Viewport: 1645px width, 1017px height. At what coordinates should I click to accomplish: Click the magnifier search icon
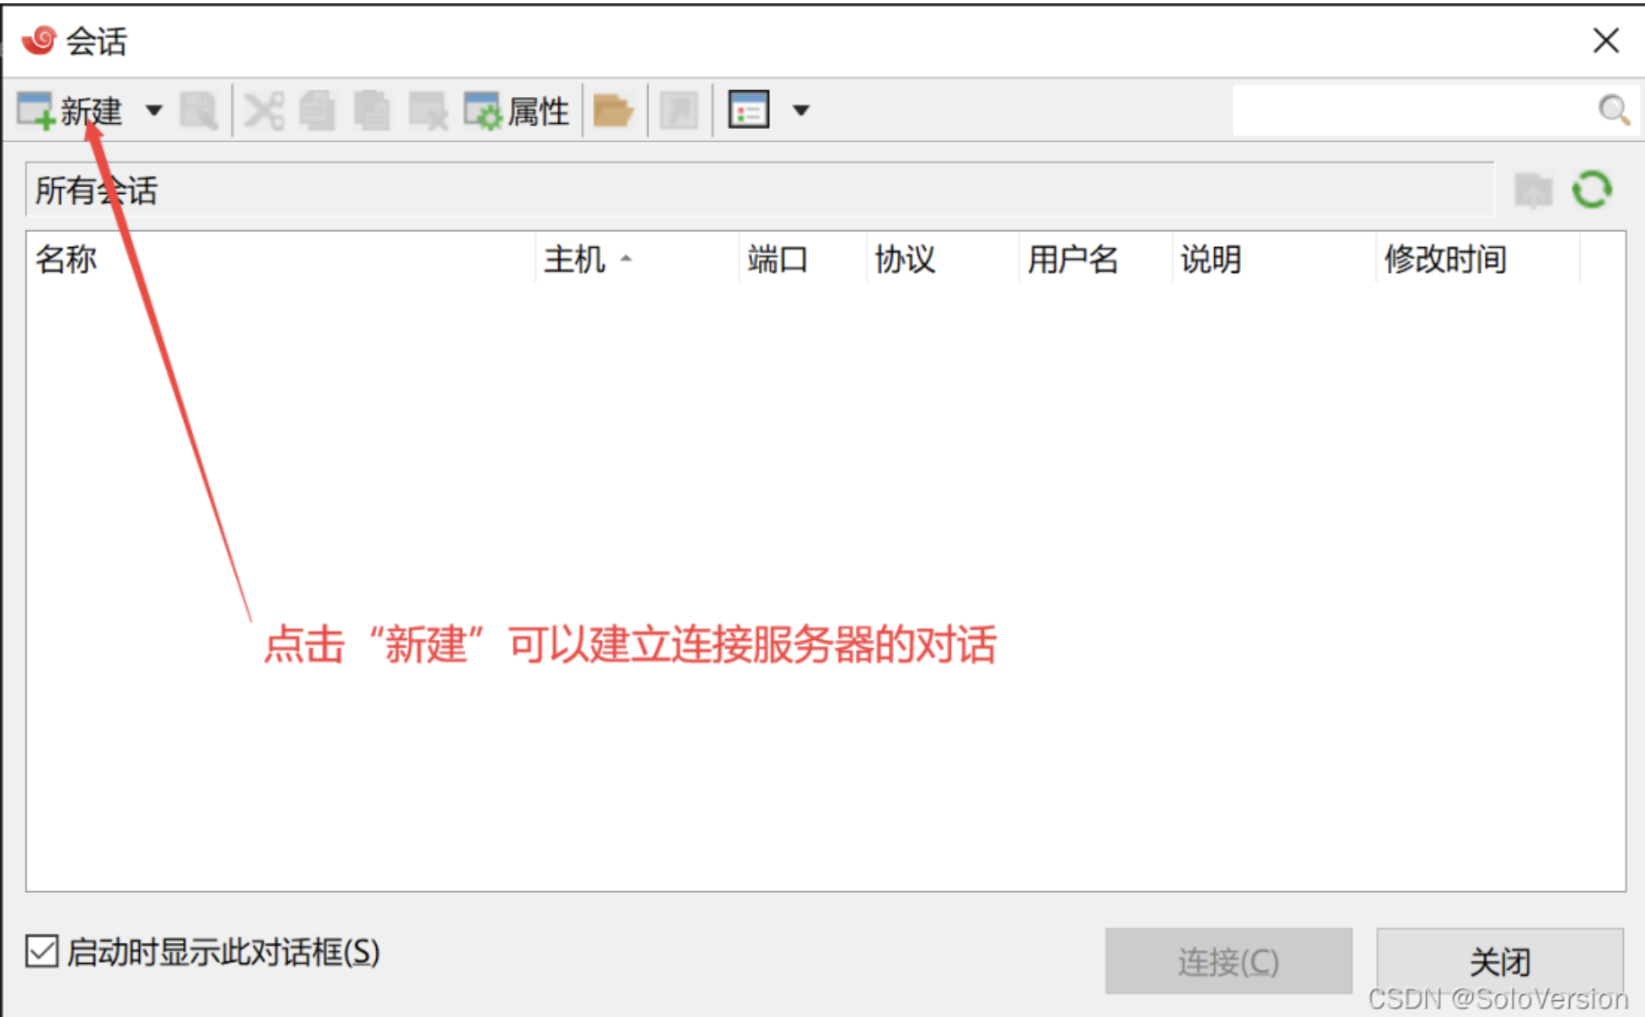click(x=1614, y=110)
